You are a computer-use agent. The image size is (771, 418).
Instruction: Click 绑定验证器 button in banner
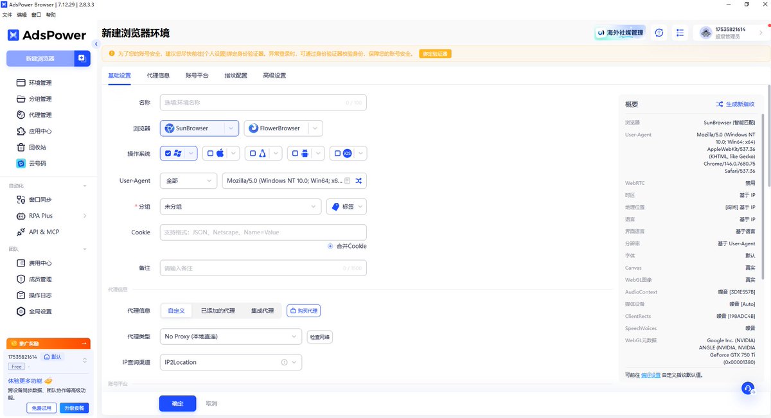click(x=435, y=54)
